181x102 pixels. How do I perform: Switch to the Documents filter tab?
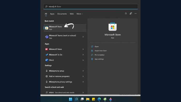click(x=62, y=14)
